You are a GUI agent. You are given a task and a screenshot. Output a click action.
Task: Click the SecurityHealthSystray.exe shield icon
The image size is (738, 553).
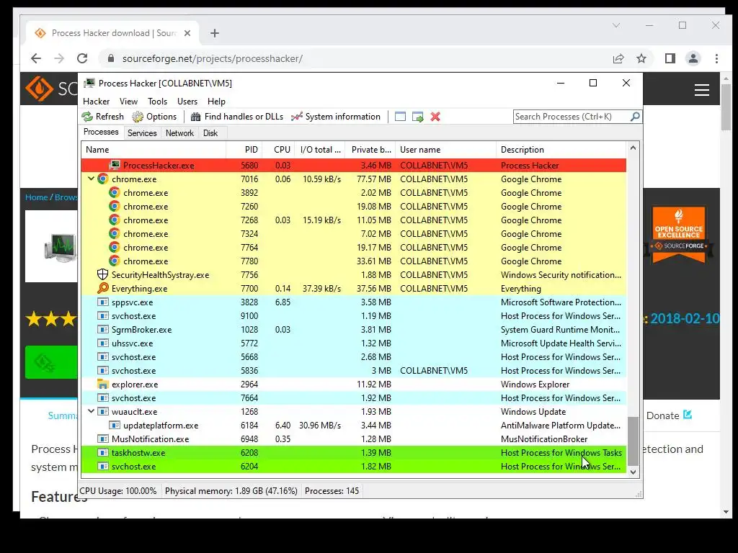pyautogui.click(x=102, y=274)
